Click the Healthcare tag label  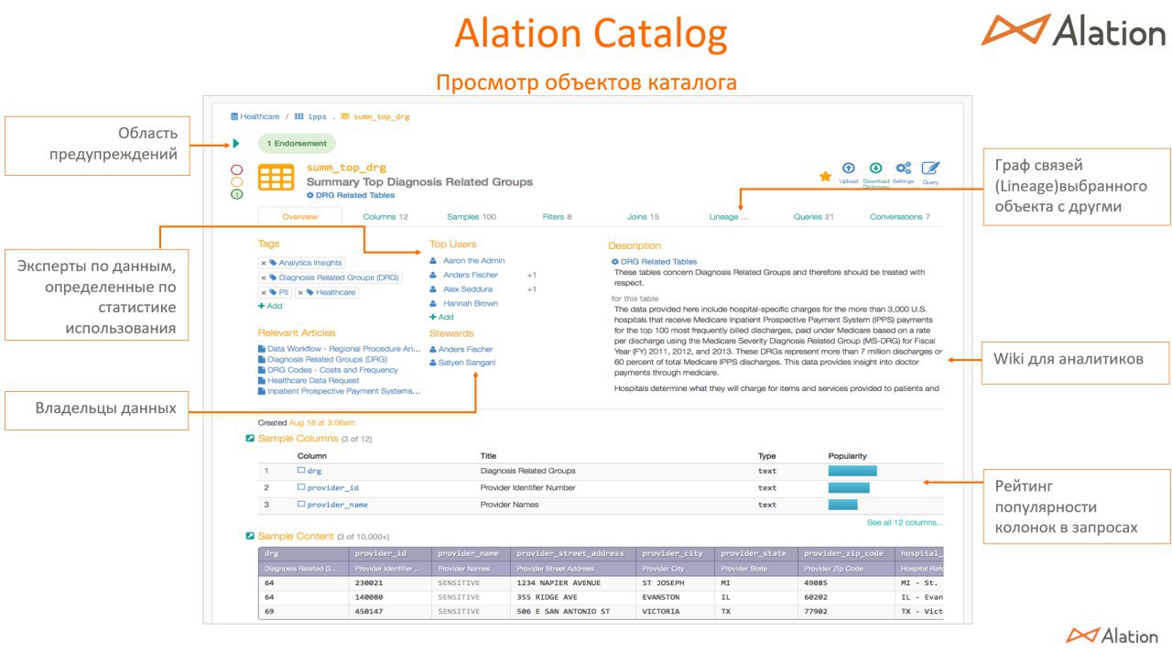point(336,292)
